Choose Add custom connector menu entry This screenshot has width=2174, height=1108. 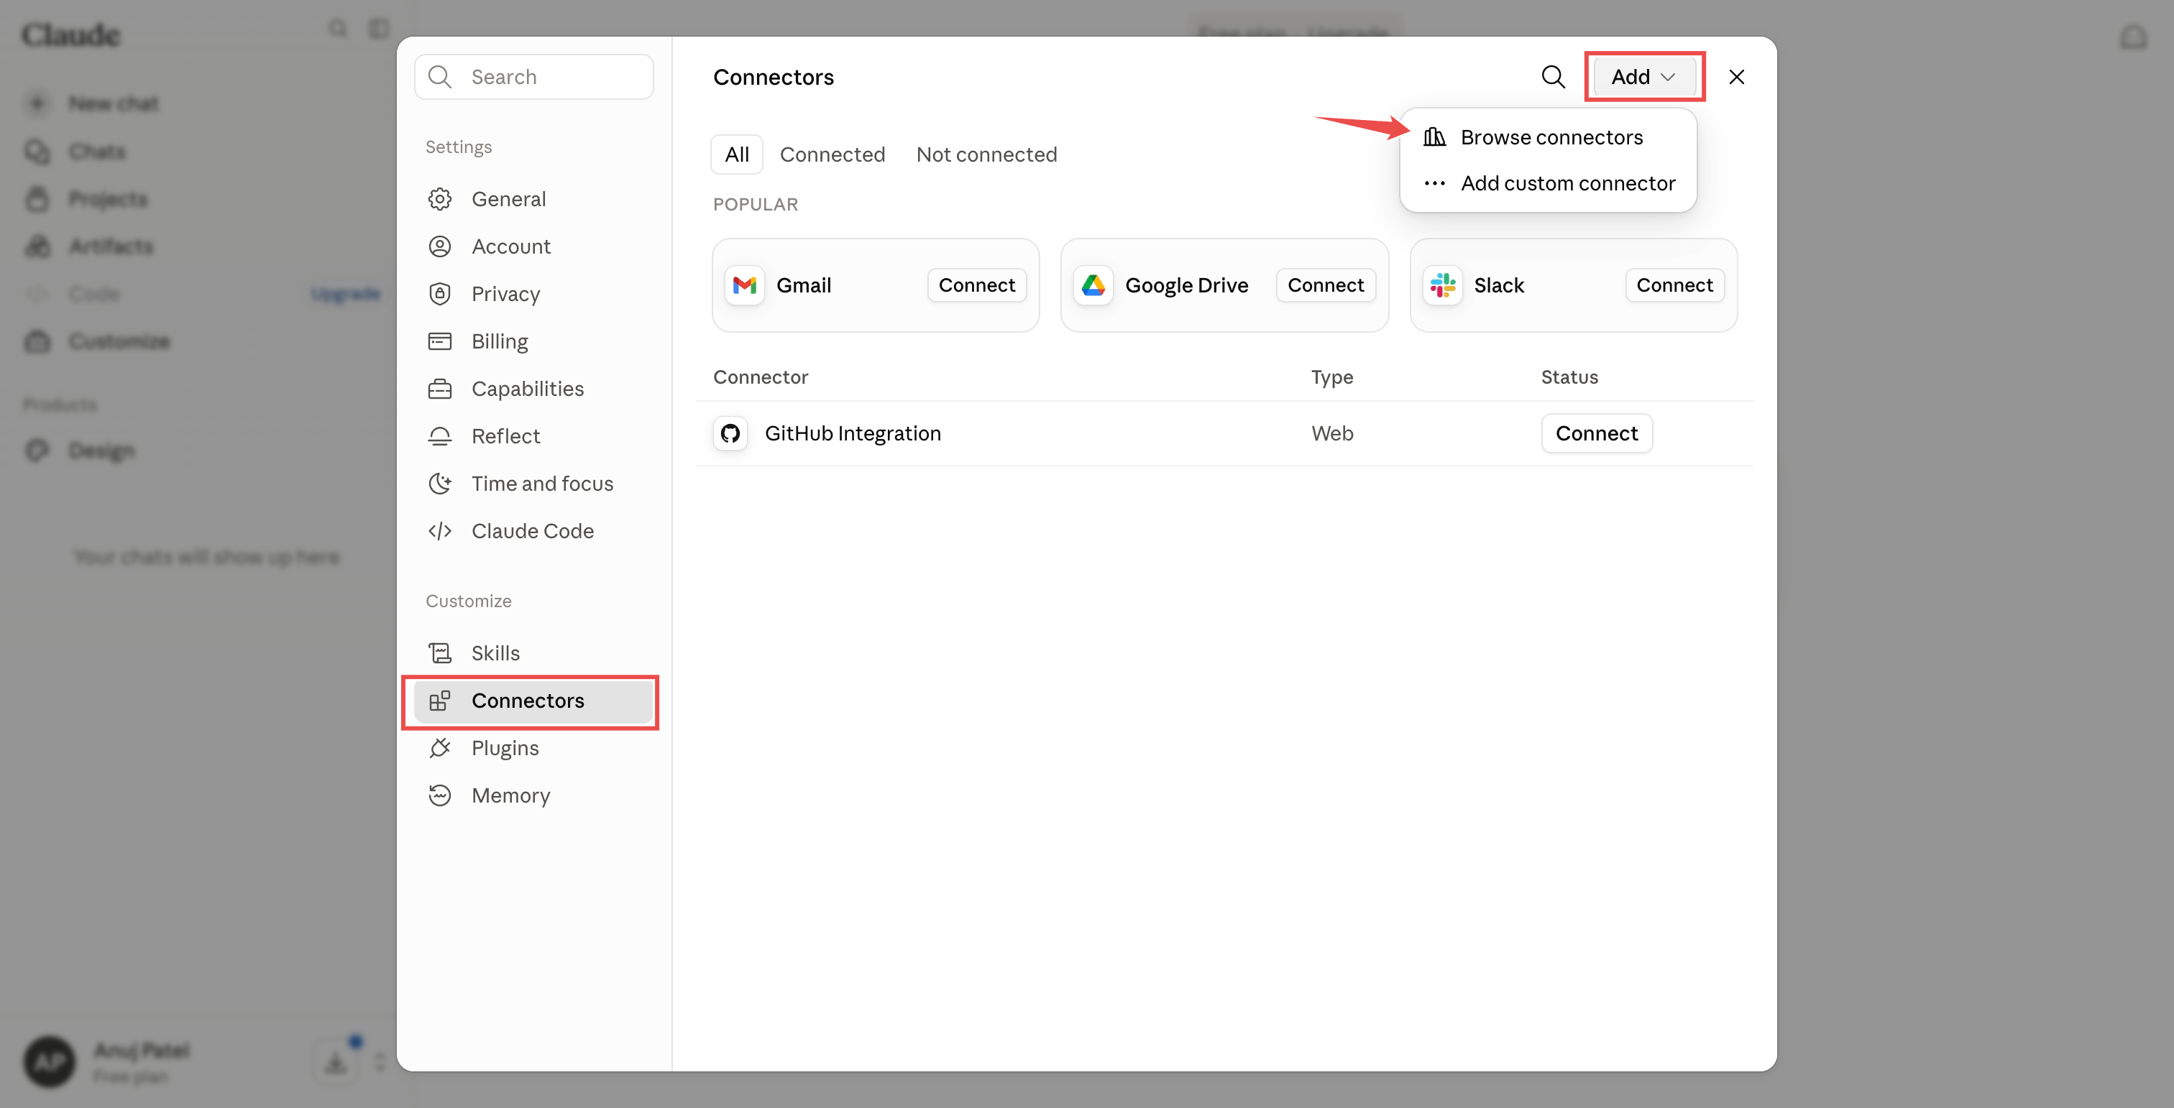click(x=1548, y=183)
